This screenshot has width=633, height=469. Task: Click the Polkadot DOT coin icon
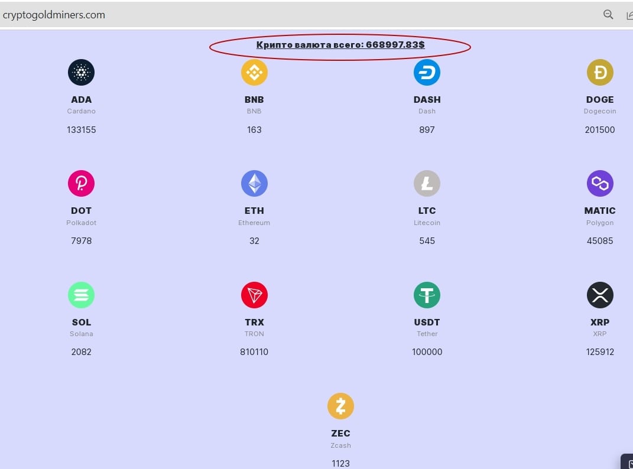pos(81,183)
